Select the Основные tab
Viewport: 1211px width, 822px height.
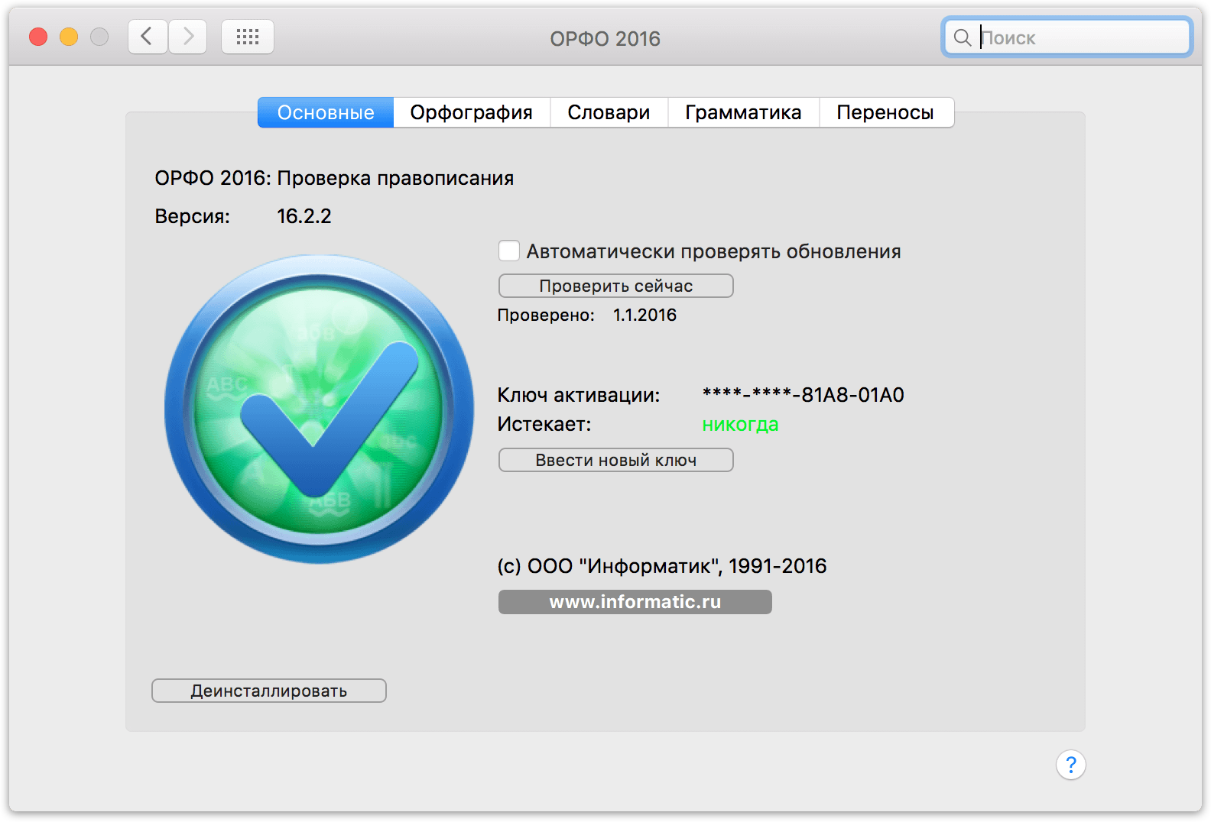326,112
